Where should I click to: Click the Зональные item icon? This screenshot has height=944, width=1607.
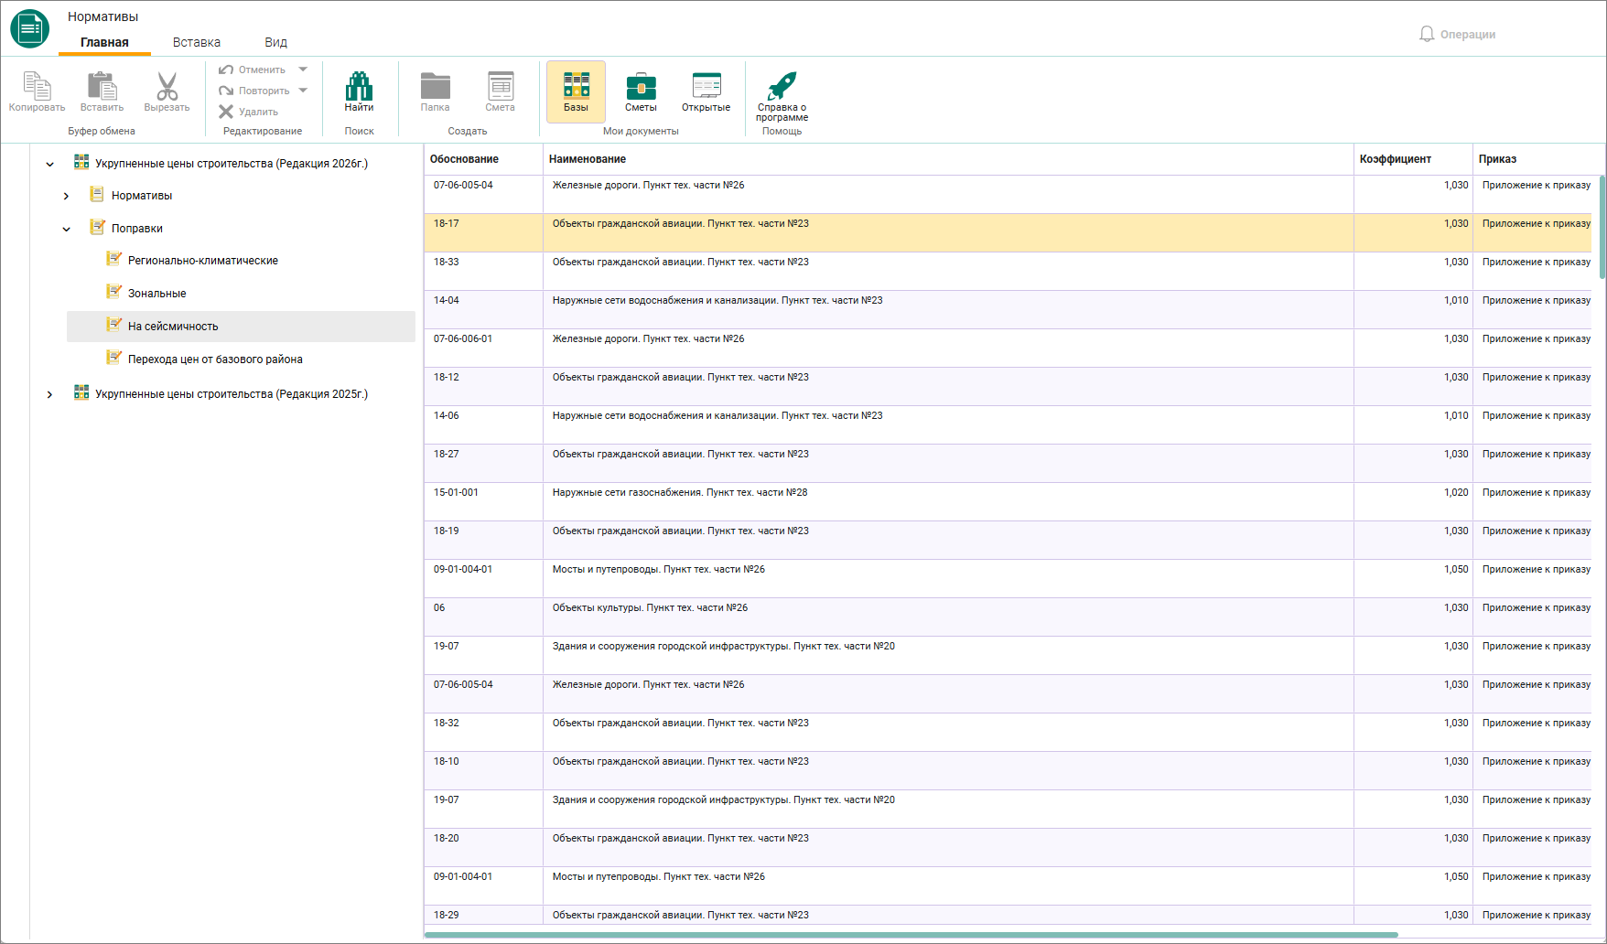pos(113,292)
